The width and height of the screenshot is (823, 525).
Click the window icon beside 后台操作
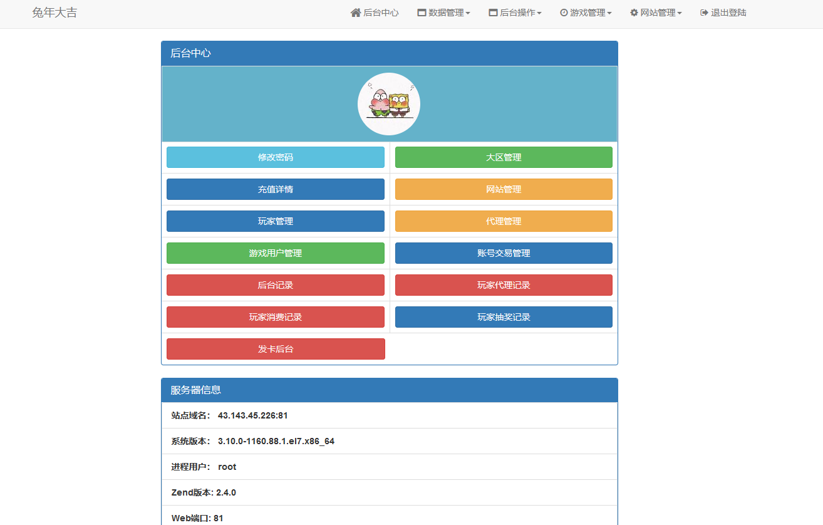(x=493, y=13)
